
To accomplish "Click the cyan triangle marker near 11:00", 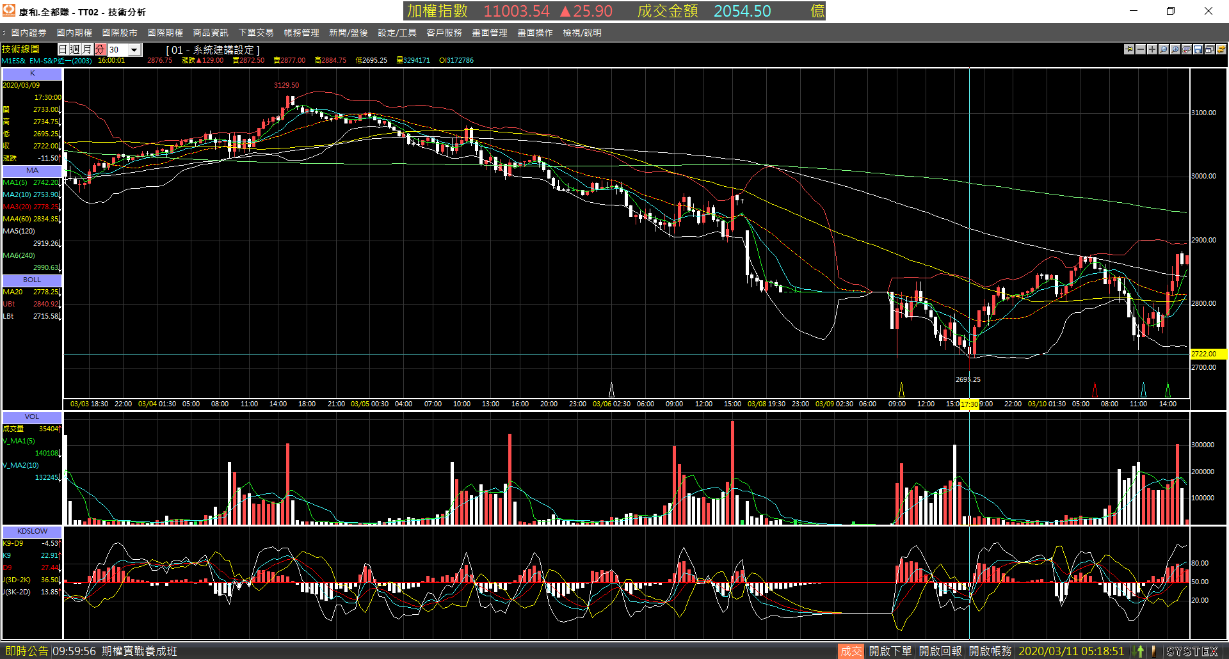I will [x=1143, y=390].
